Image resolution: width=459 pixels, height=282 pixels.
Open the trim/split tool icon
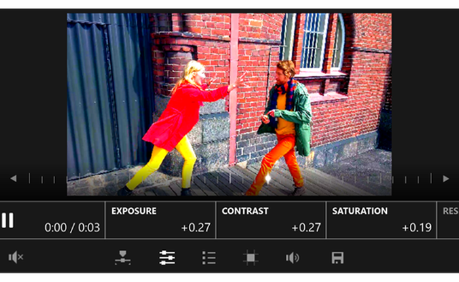[x=123, y=258]
